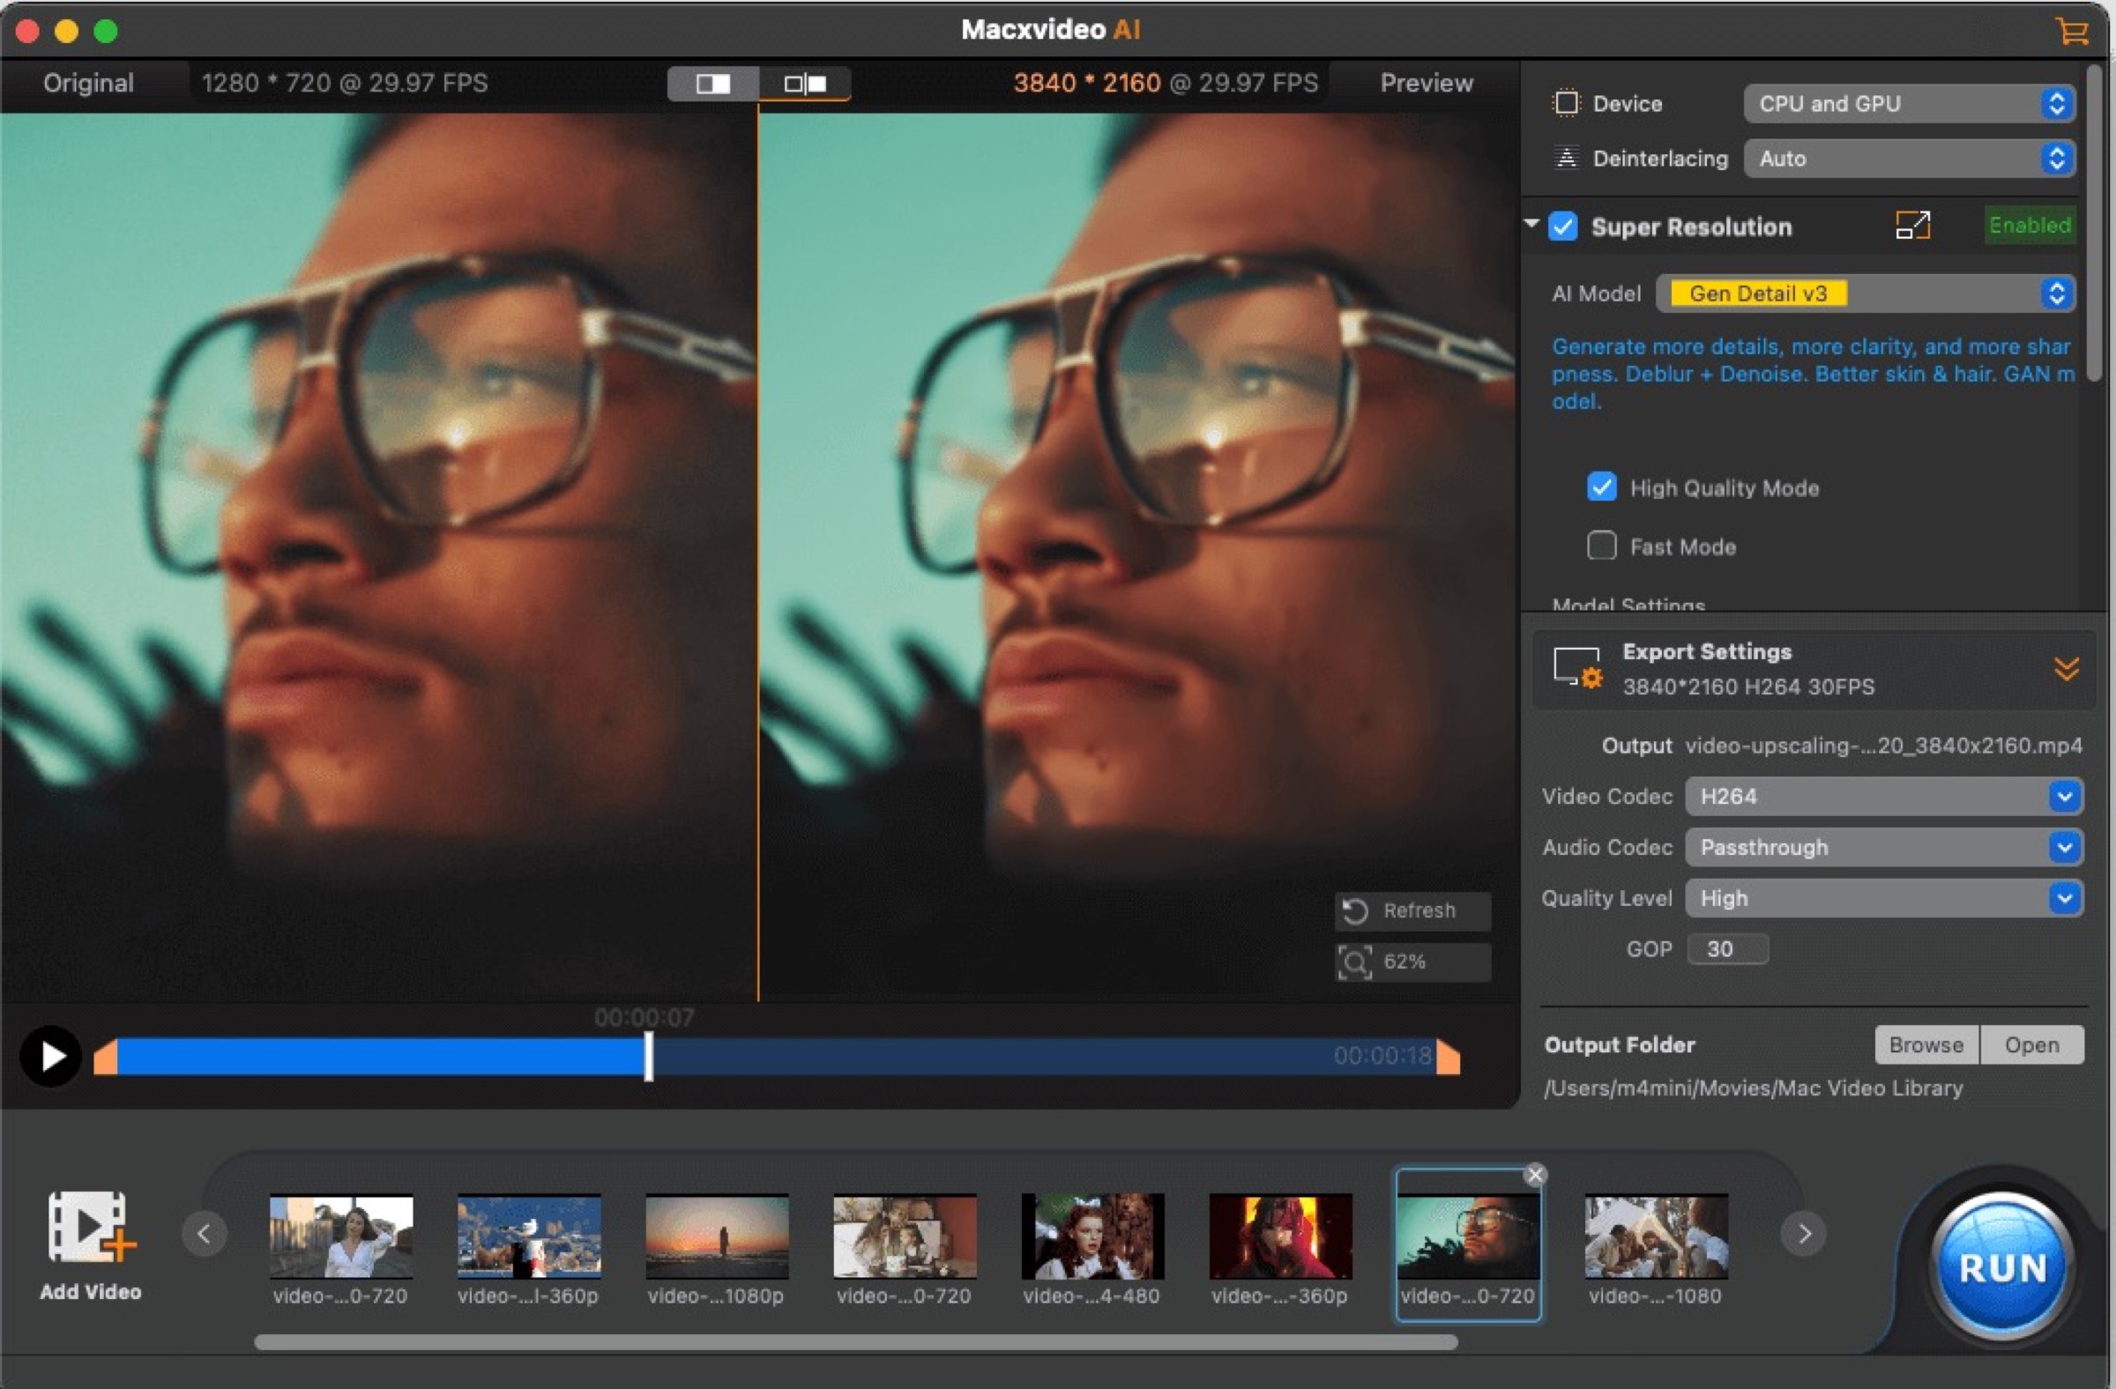Screen dimensions: 2116x1389
Task: Expand Export Settings with the chevron
Action: pos(2068,668)
